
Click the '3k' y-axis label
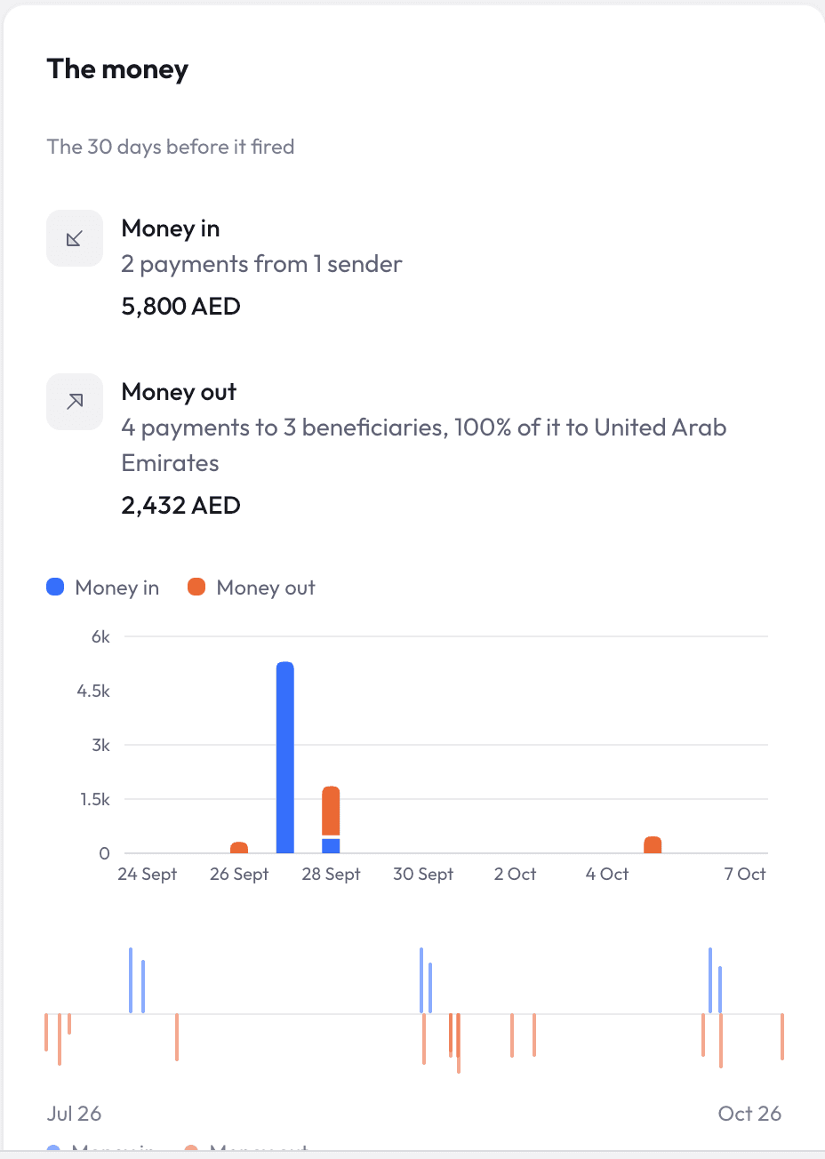click(100, 745)
